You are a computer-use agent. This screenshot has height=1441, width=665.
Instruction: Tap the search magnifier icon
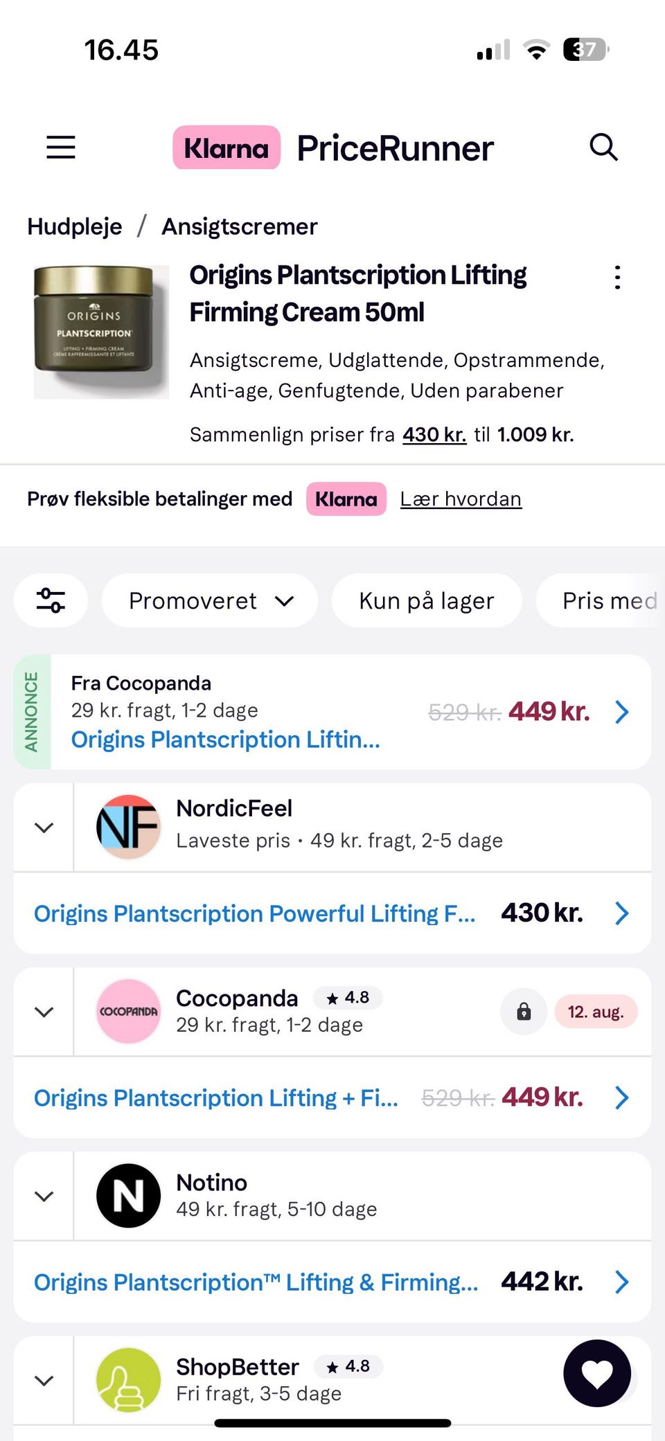pyautogui.click(x=603, y=147)
